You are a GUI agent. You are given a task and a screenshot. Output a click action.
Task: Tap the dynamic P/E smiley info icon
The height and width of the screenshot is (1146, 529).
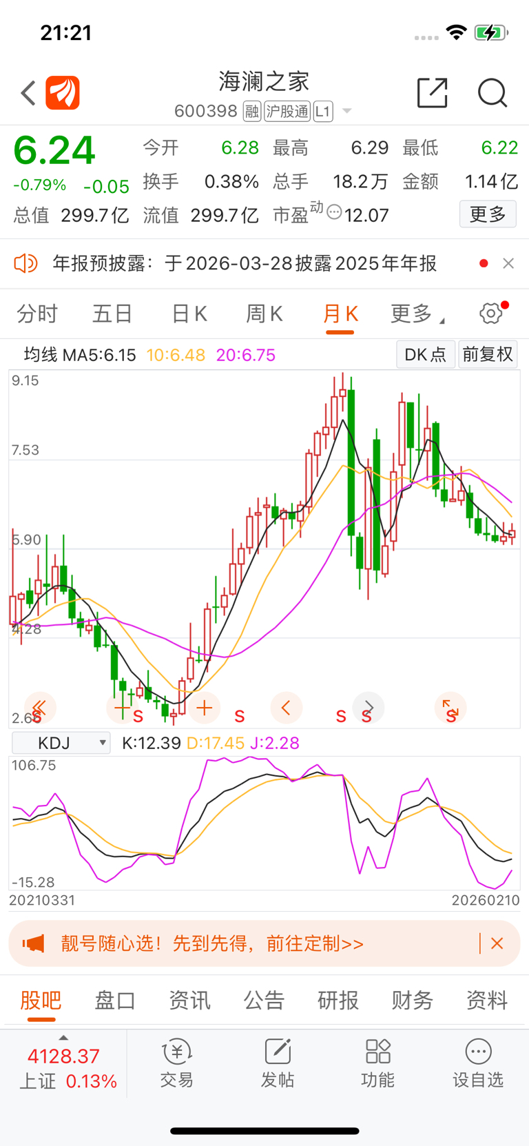(334, 212)
